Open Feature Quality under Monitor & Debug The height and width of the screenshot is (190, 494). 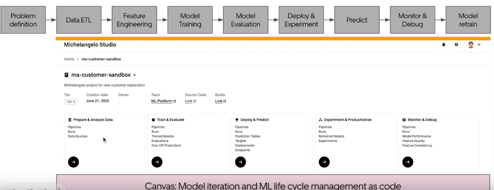(x=413, y=141)
